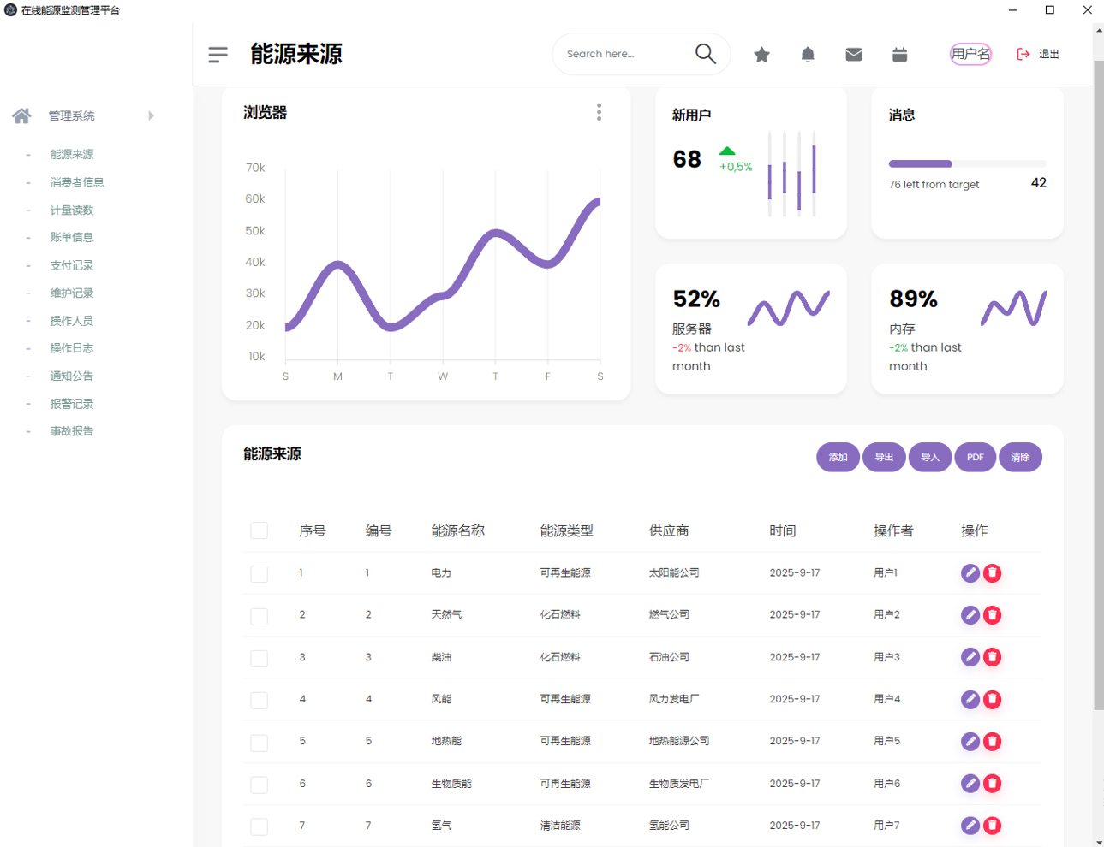Edit the 电力 row with pencil icon
Screen dimensions: 1104x847
970,573
